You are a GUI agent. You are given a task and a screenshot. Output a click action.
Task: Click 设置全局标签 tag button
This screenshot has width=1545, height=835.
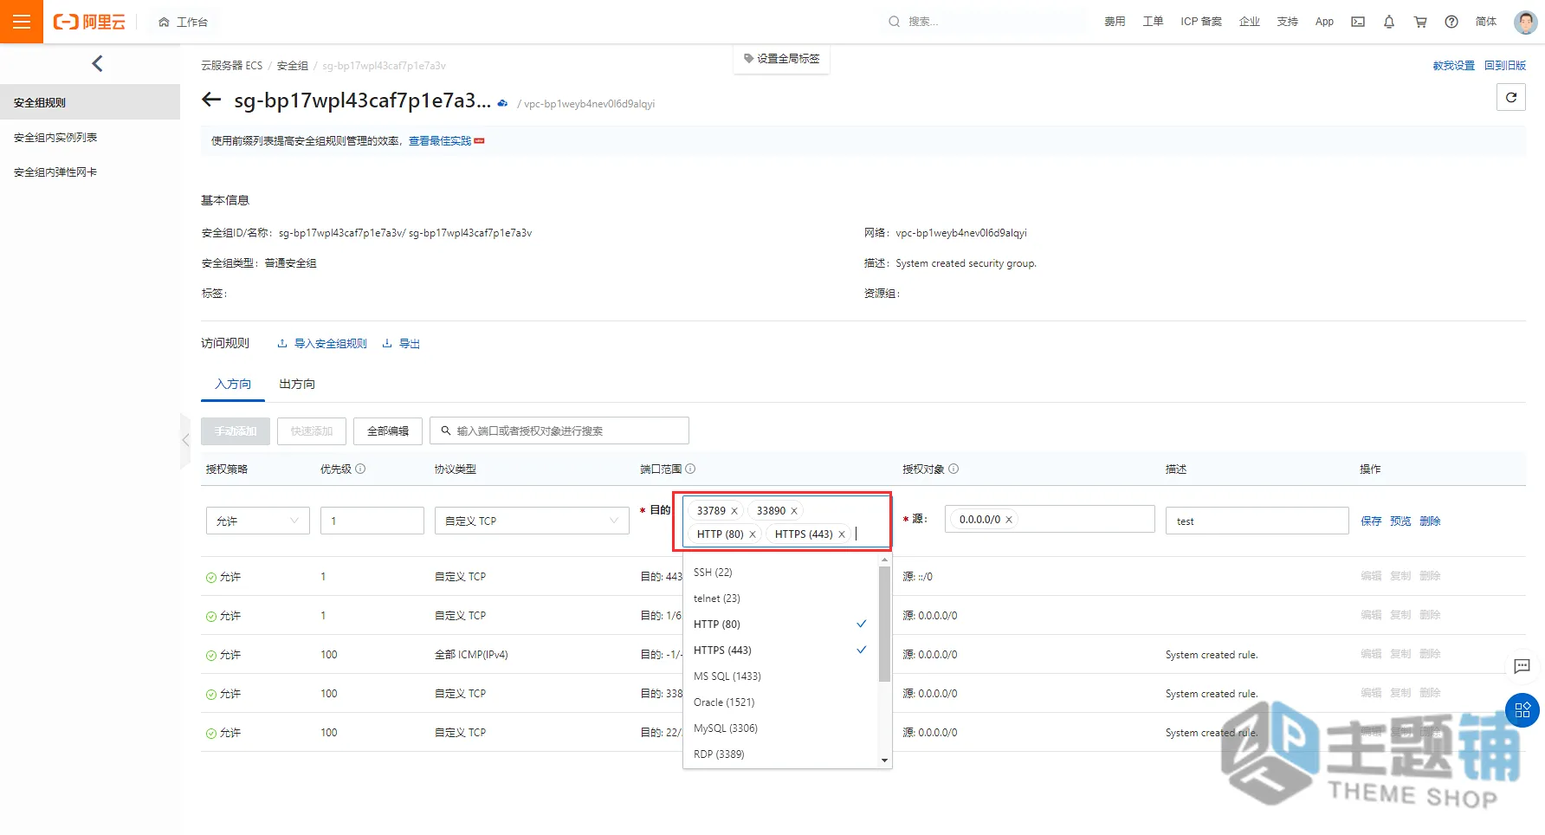[782, 58]
